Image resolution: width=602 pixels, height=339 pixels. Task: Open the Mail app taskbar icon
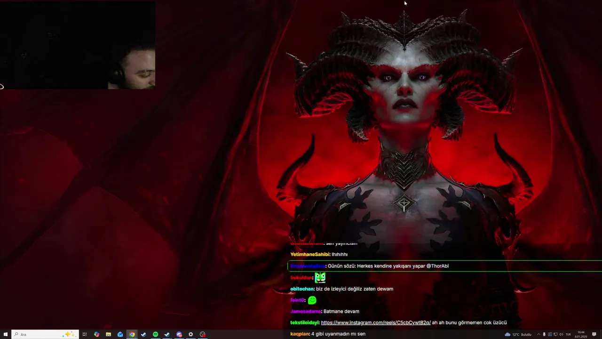tap(120, 334)
